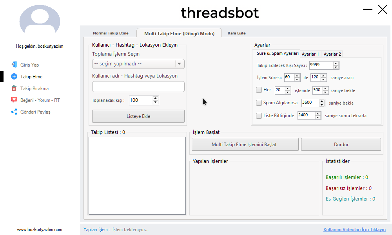This screenshot has height=235, width=392.
Task: Open Kullanım Videoları İçin Tıklayın link
Action: 354,230
